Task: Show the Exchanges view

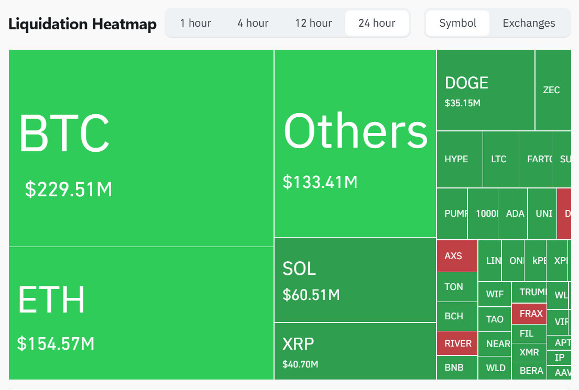Action: point(529,23)
